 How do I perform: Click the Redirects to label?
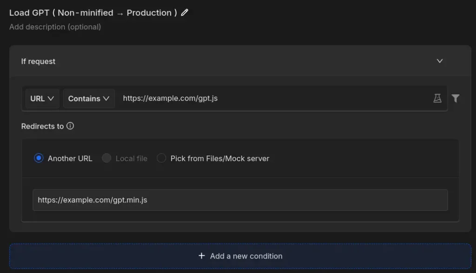tap(42, 126)
